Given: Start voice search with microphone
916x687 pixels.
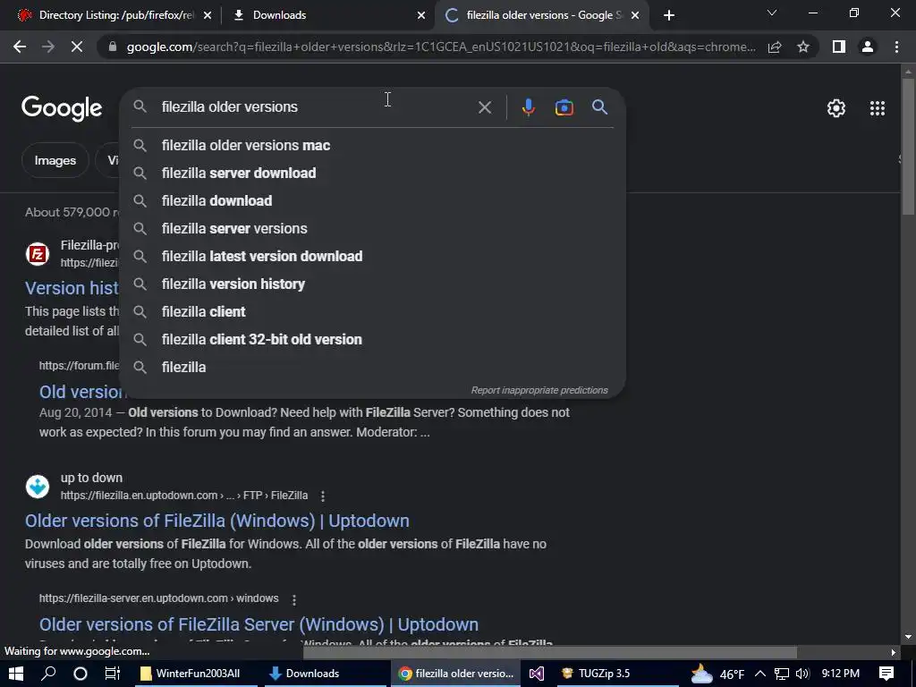Looking at the screenshot, I should coord(528,107).
